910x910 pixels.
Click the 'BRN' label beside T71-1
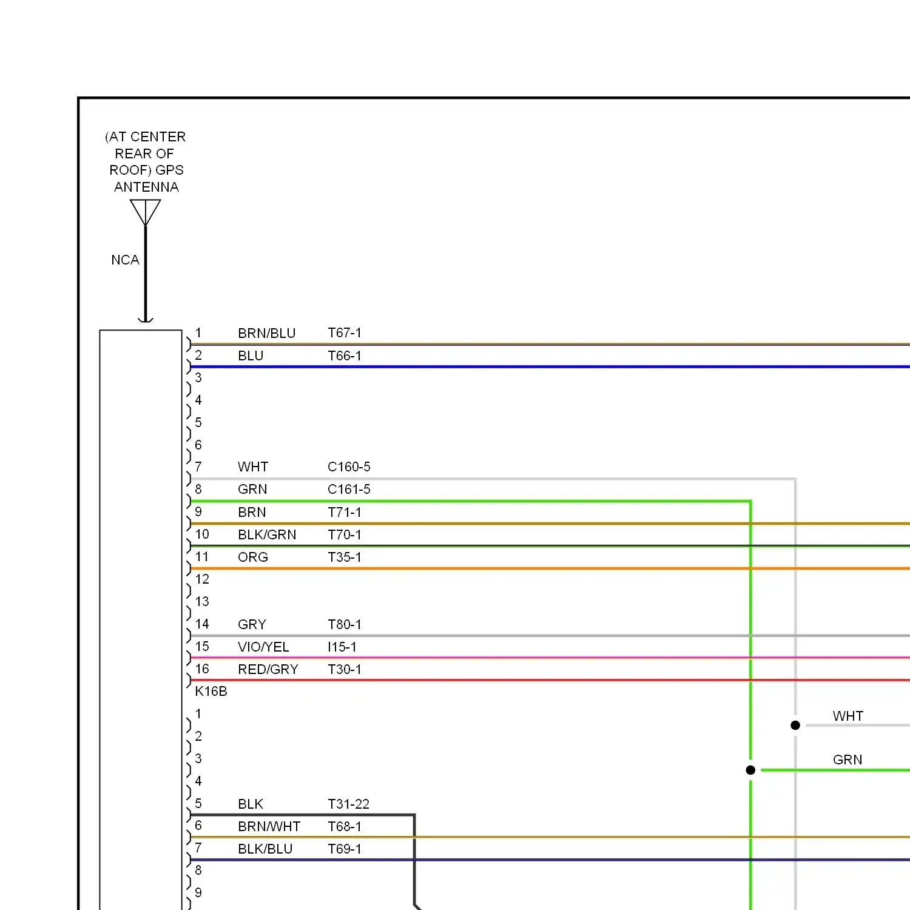tap(252, 513)
